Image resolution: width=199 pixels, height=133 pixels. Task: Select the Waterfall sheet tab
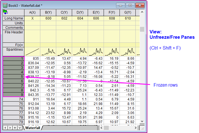pyautogui.click(x=33, y=128)
